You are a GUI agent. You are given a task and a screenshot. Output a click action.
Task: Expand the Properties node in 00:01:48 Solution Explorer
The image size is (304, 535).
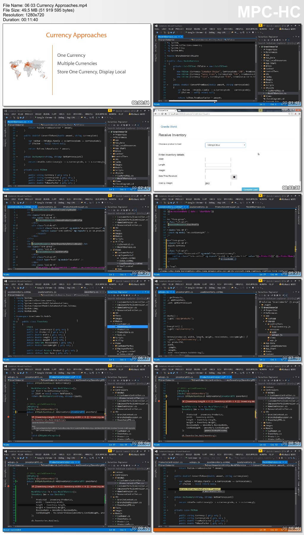point(262,50)
